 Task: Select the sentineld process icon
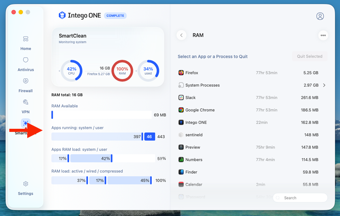181,135
